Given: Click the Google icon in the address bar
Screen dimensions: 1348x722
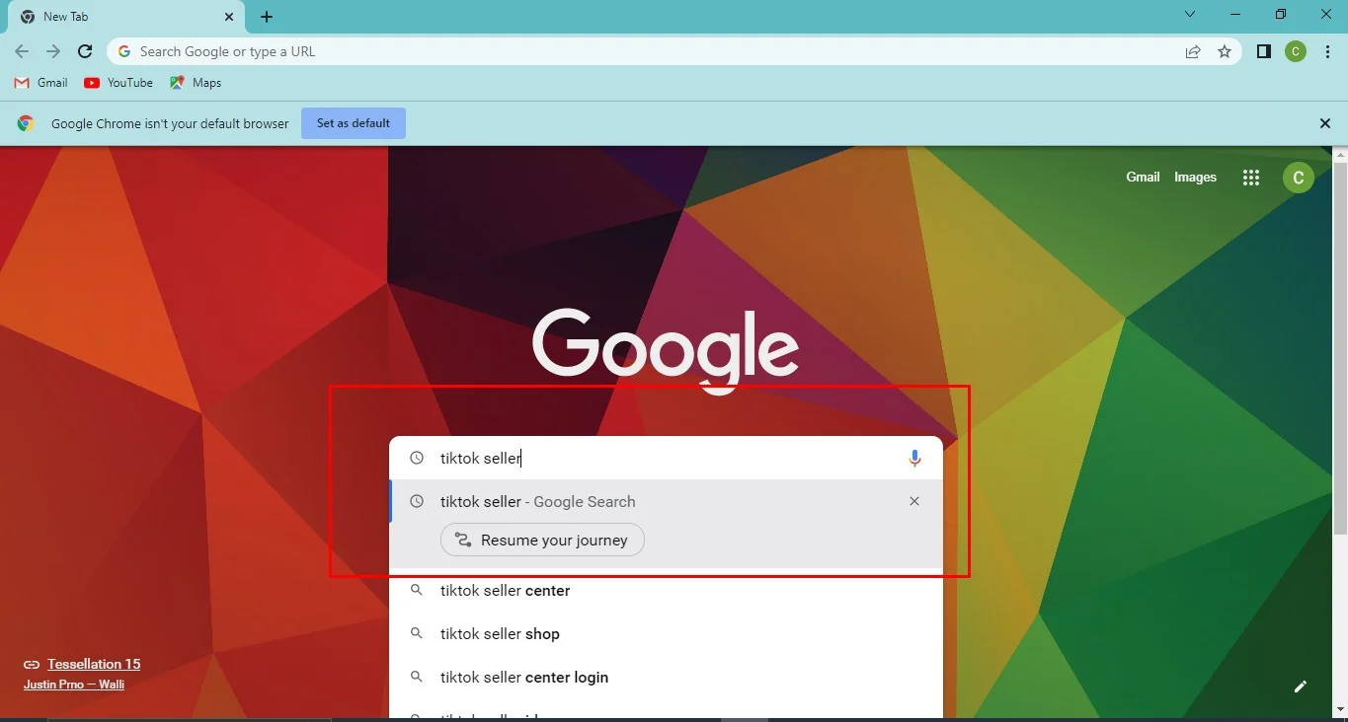Looking at the screenshot, I should coord(124,51).
